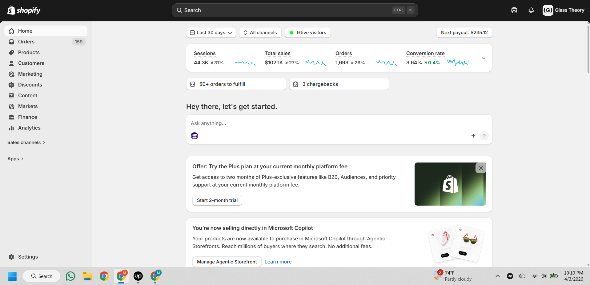
Task: Open WhatsApp from taskbar
Action: tap(70, 276)
